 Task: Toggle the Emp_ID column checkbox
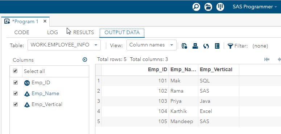pos(16,82)
